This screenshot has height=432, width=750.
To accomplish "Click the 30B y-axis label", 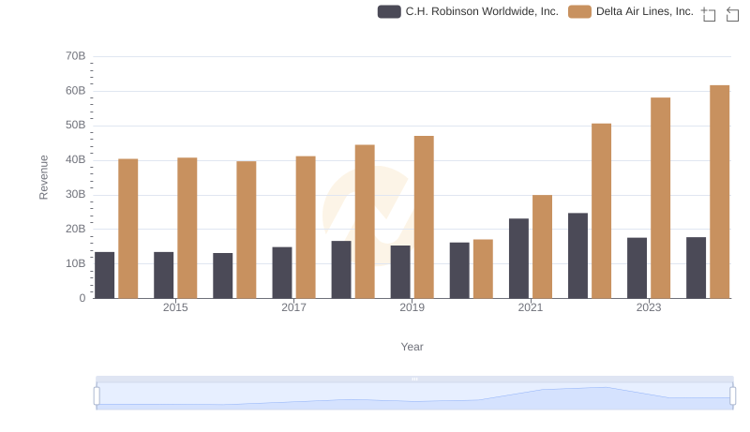I will [x=76, y=195].
